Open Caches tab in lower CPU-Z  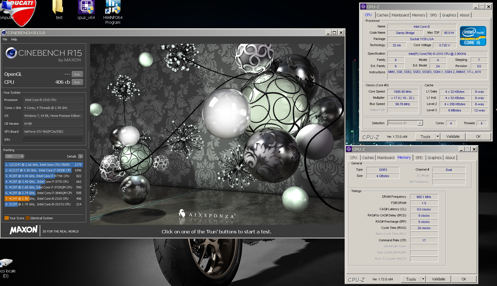pos(368,158)
